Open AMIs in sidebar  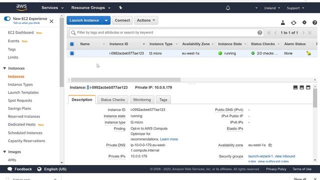tap(12, 160)
